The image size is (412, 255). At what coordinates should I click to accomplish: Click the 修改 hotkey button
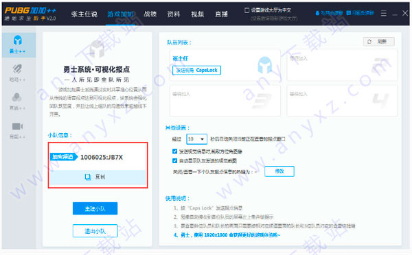click(x=279, y=171)
